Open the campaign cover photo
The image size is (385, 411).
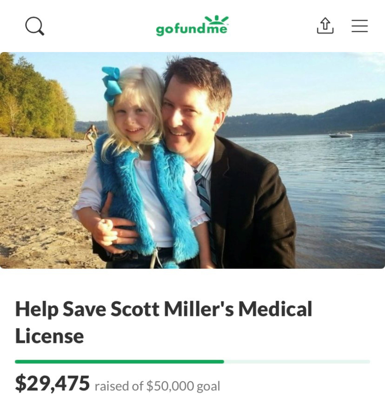coord(192,160)
